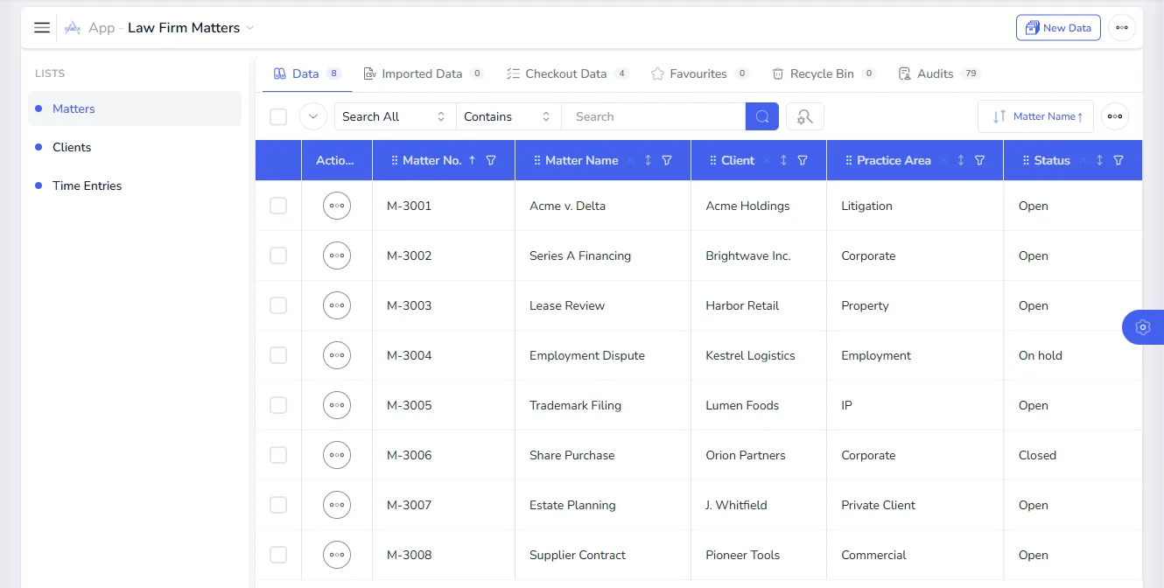1164x588 pixels.
Task: Check the row for M-3007
Action: (x=278, y=505)
